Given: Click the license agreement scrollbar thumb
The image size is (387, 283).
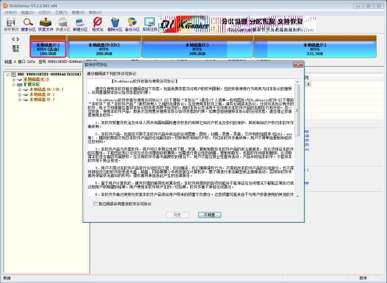Looking at the screenshot, I should coord(297,110).
